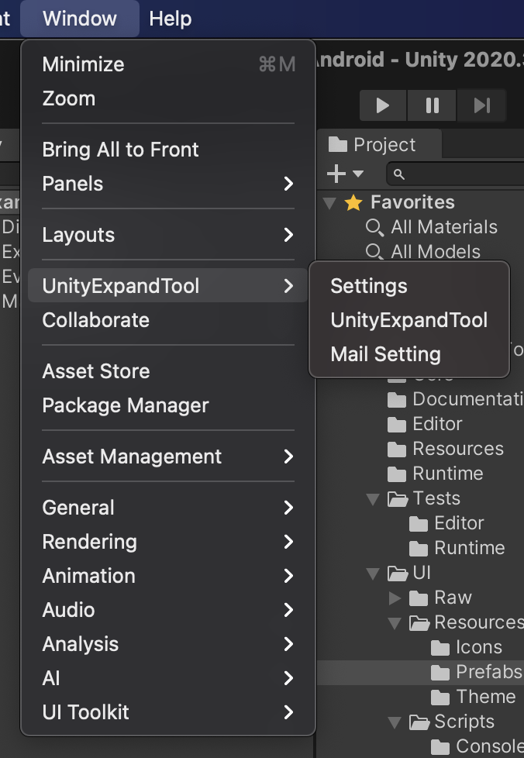Viewport: 524px width, 758px height.
Task: Click the Icons folder icon
Action: point(440,648)
